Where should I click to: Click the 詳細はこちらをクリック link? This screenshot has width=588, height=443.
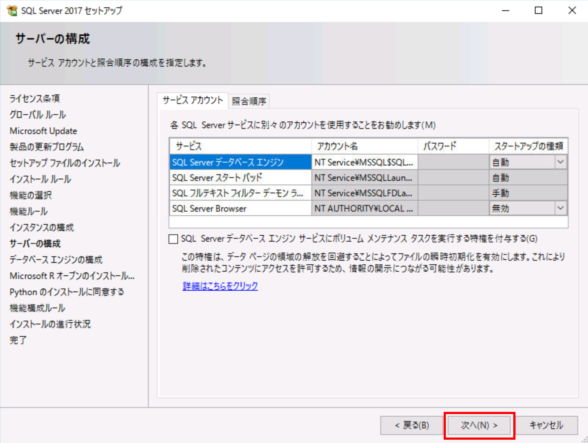[220, 286]
